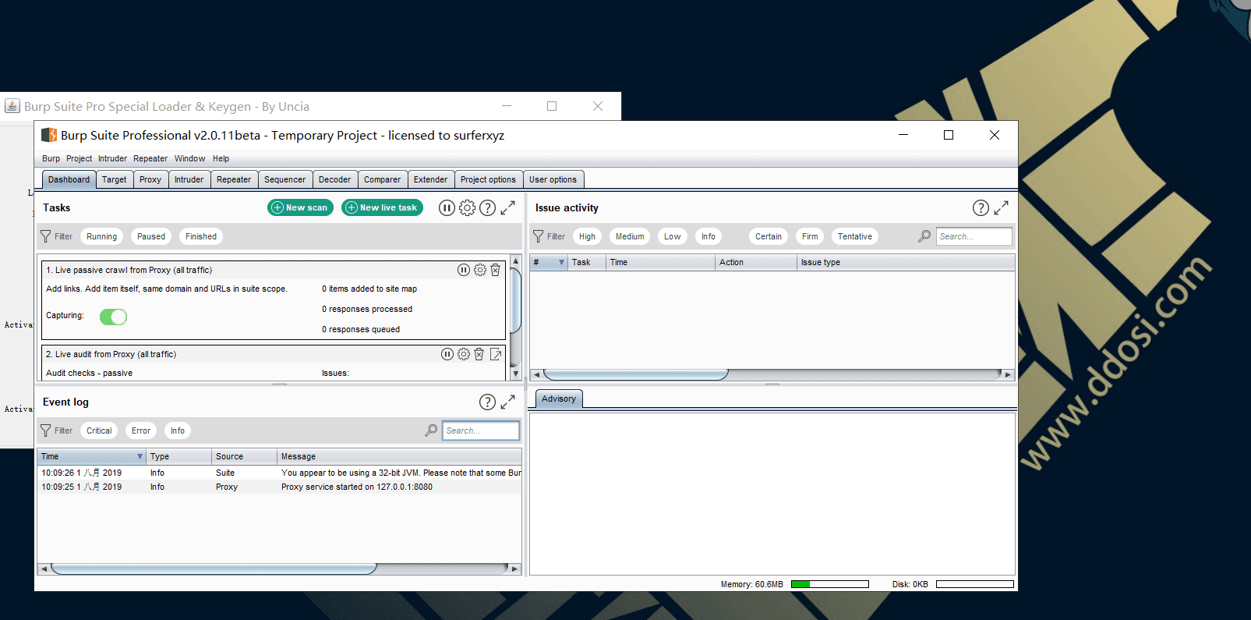The width and height of the screenshot is (1251, 620).
Task: Toggle the Capturing switch off
Action: (x=113, y=317)
